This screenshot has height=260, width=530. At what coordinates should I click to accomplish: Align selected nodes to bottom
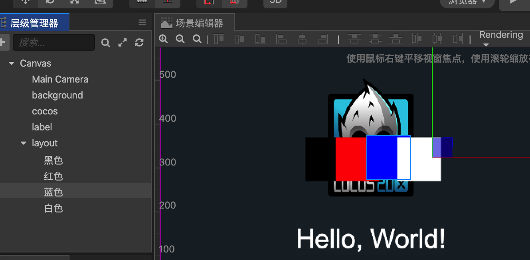point(260,39)
